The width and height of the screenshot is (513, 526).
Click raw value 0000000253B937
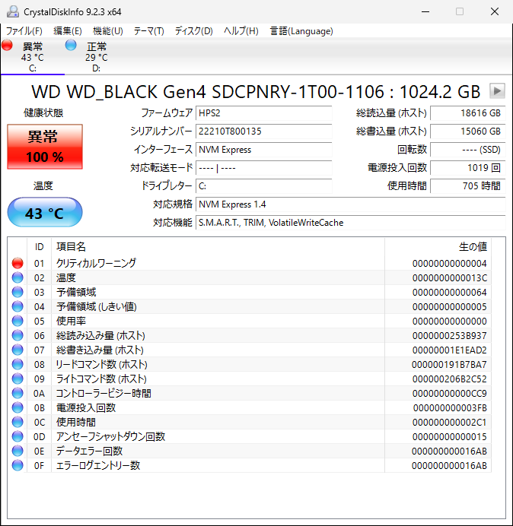(450, 336)
